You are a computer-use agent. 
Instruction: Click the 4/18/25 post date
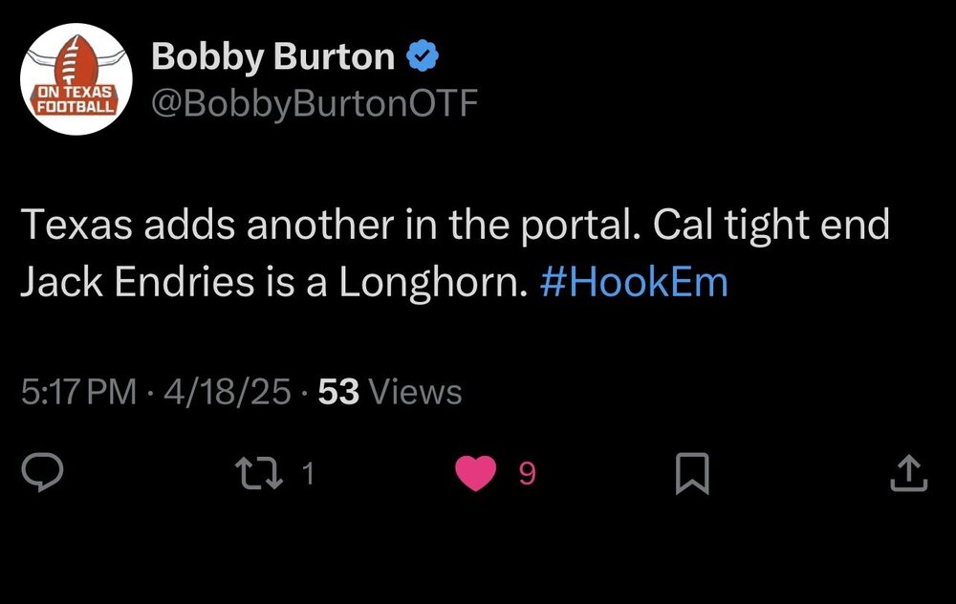(226, 392)
